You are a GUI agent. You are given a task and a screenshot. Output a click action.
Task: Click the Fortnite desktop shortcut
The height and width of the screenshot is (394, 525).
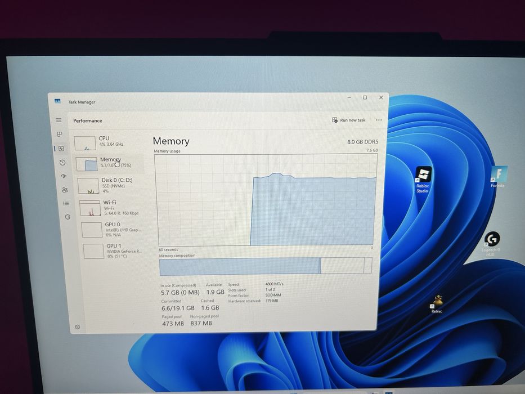pos(498,177)
